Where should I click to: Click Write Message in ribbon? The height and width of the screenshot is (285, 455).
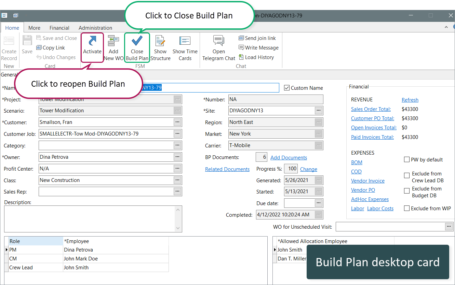click(258, 48)
